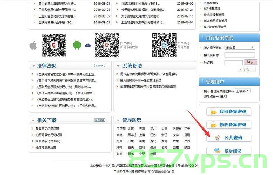Viewport: 273px width, 175px height.
Task: Open the QR code beside the Apple icon
Action: pos(54,45)
